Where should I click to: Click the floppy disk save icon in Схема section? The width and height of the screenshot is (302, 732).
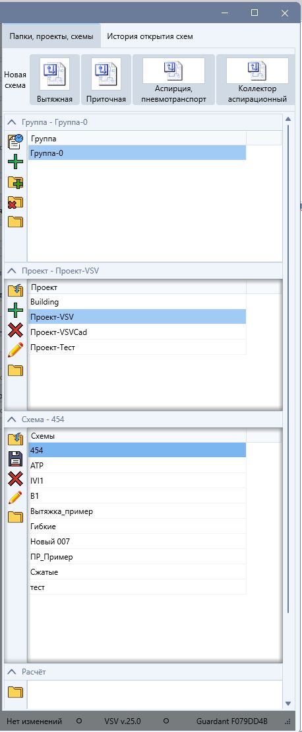tap(15, 459)
